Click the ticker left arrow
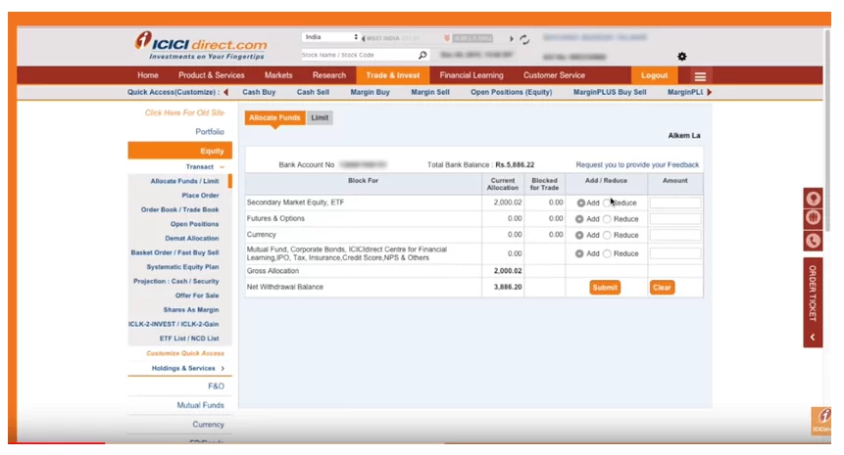The image size is (844, 455). [363, 39]
